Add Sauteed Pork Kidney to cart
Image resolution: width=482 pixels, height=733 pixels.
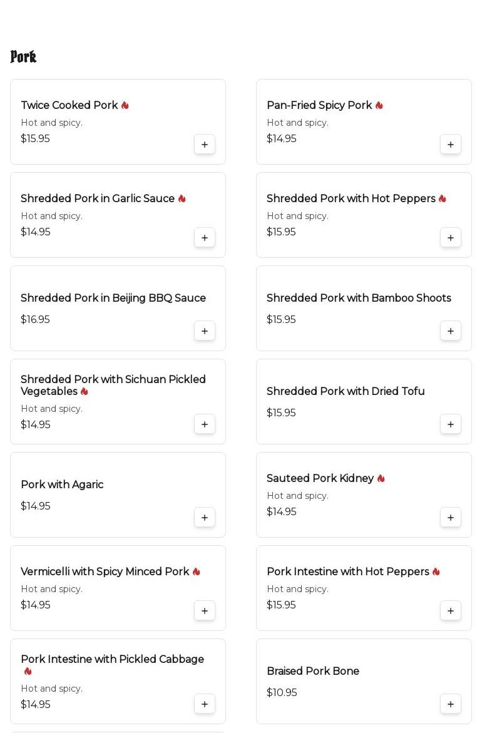point(451,518)
